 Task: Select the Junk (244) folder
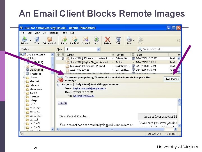pos(36,70)
